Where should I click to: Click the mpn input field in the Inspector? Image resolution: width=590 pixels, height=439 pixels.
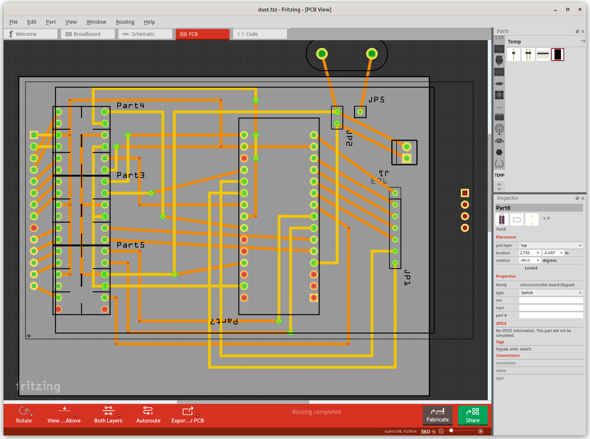coord(551,308)
